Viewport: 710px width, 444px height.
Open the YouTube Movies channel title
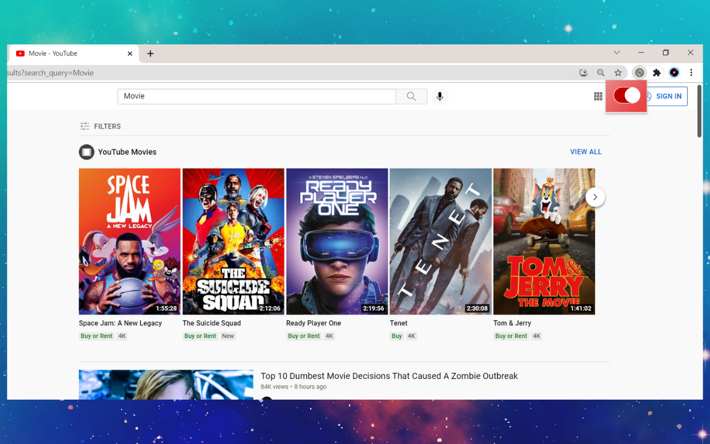click(127, 152)
